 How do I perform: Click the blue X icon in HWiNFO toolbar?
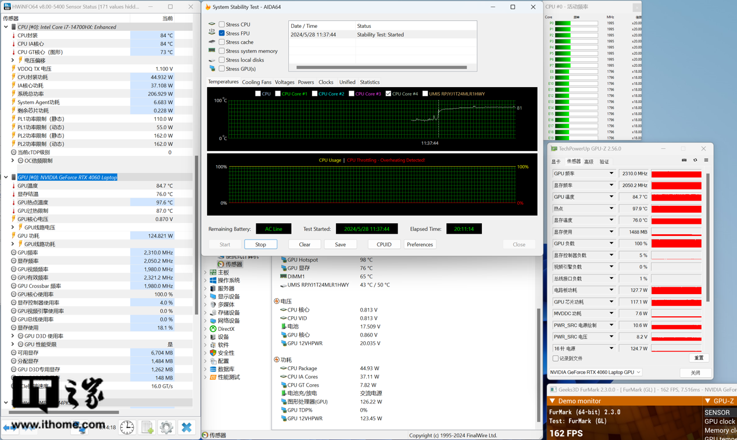(187, 427)
